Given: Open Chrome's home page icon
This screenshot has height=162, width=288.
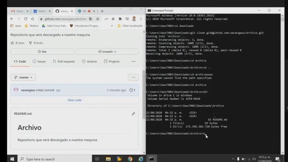Looking at the screenshot, I should (x=32, y=19).
